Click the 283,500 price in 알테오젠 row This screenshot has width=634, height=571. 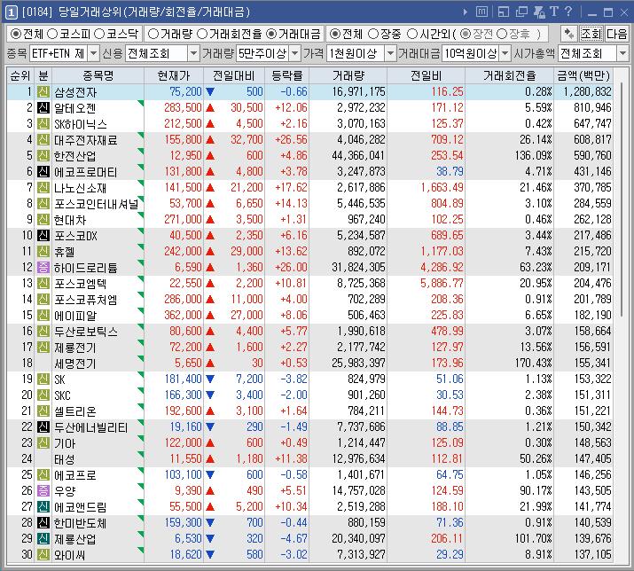(183, 107)
